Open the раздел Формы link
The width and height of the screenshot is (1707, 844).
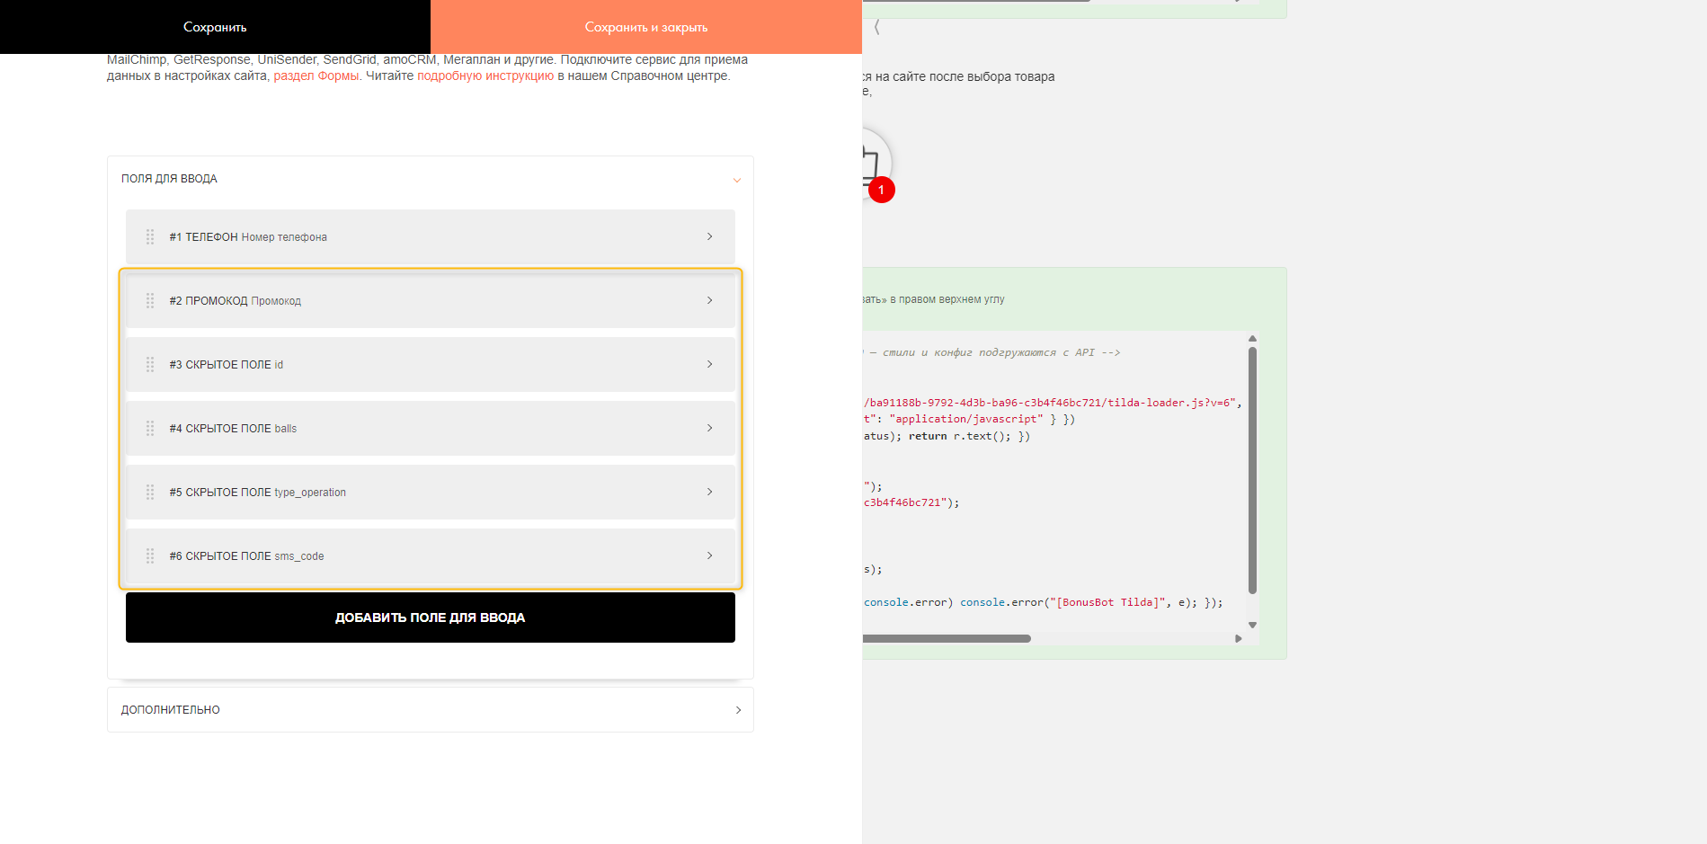click(x=316, y=76)
